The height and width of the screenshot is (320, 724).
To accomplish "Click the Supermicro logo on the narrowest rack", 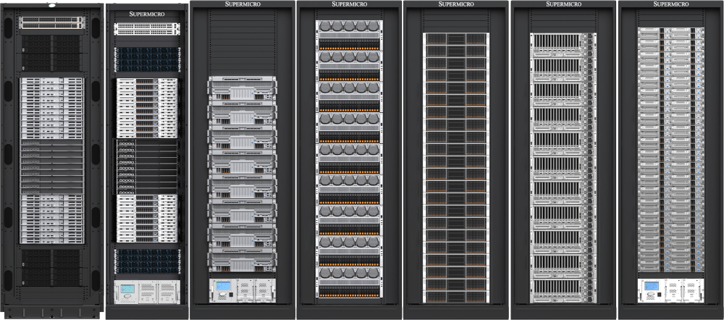I will tap(147, 14).
